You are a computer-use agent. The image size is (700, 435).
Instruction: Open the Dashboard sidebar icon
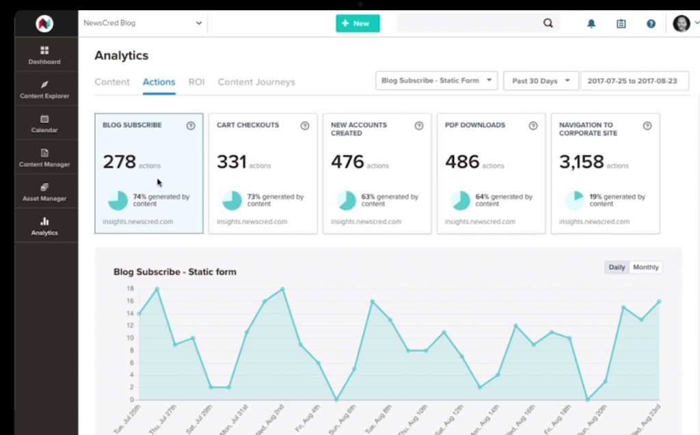[44, 55]
